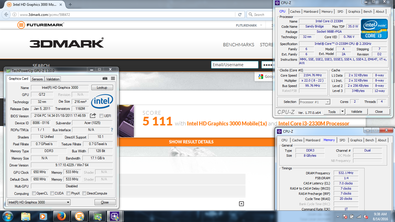
Task: Open the Caches tab in top CPU-Z
Action: pyautogui.click(x=295, y=12)
